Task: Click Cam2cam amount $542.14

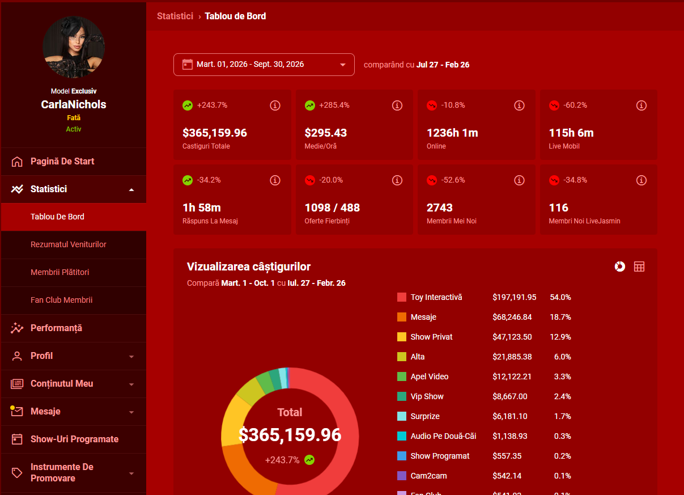Action: tap(508, 476)
